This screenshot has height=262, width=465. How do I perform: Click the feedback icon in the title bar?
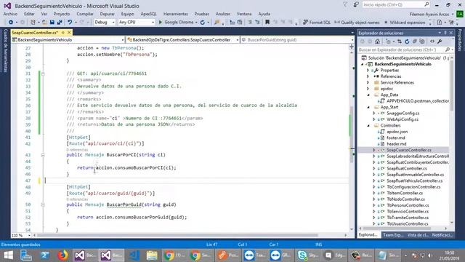point(356,5)
